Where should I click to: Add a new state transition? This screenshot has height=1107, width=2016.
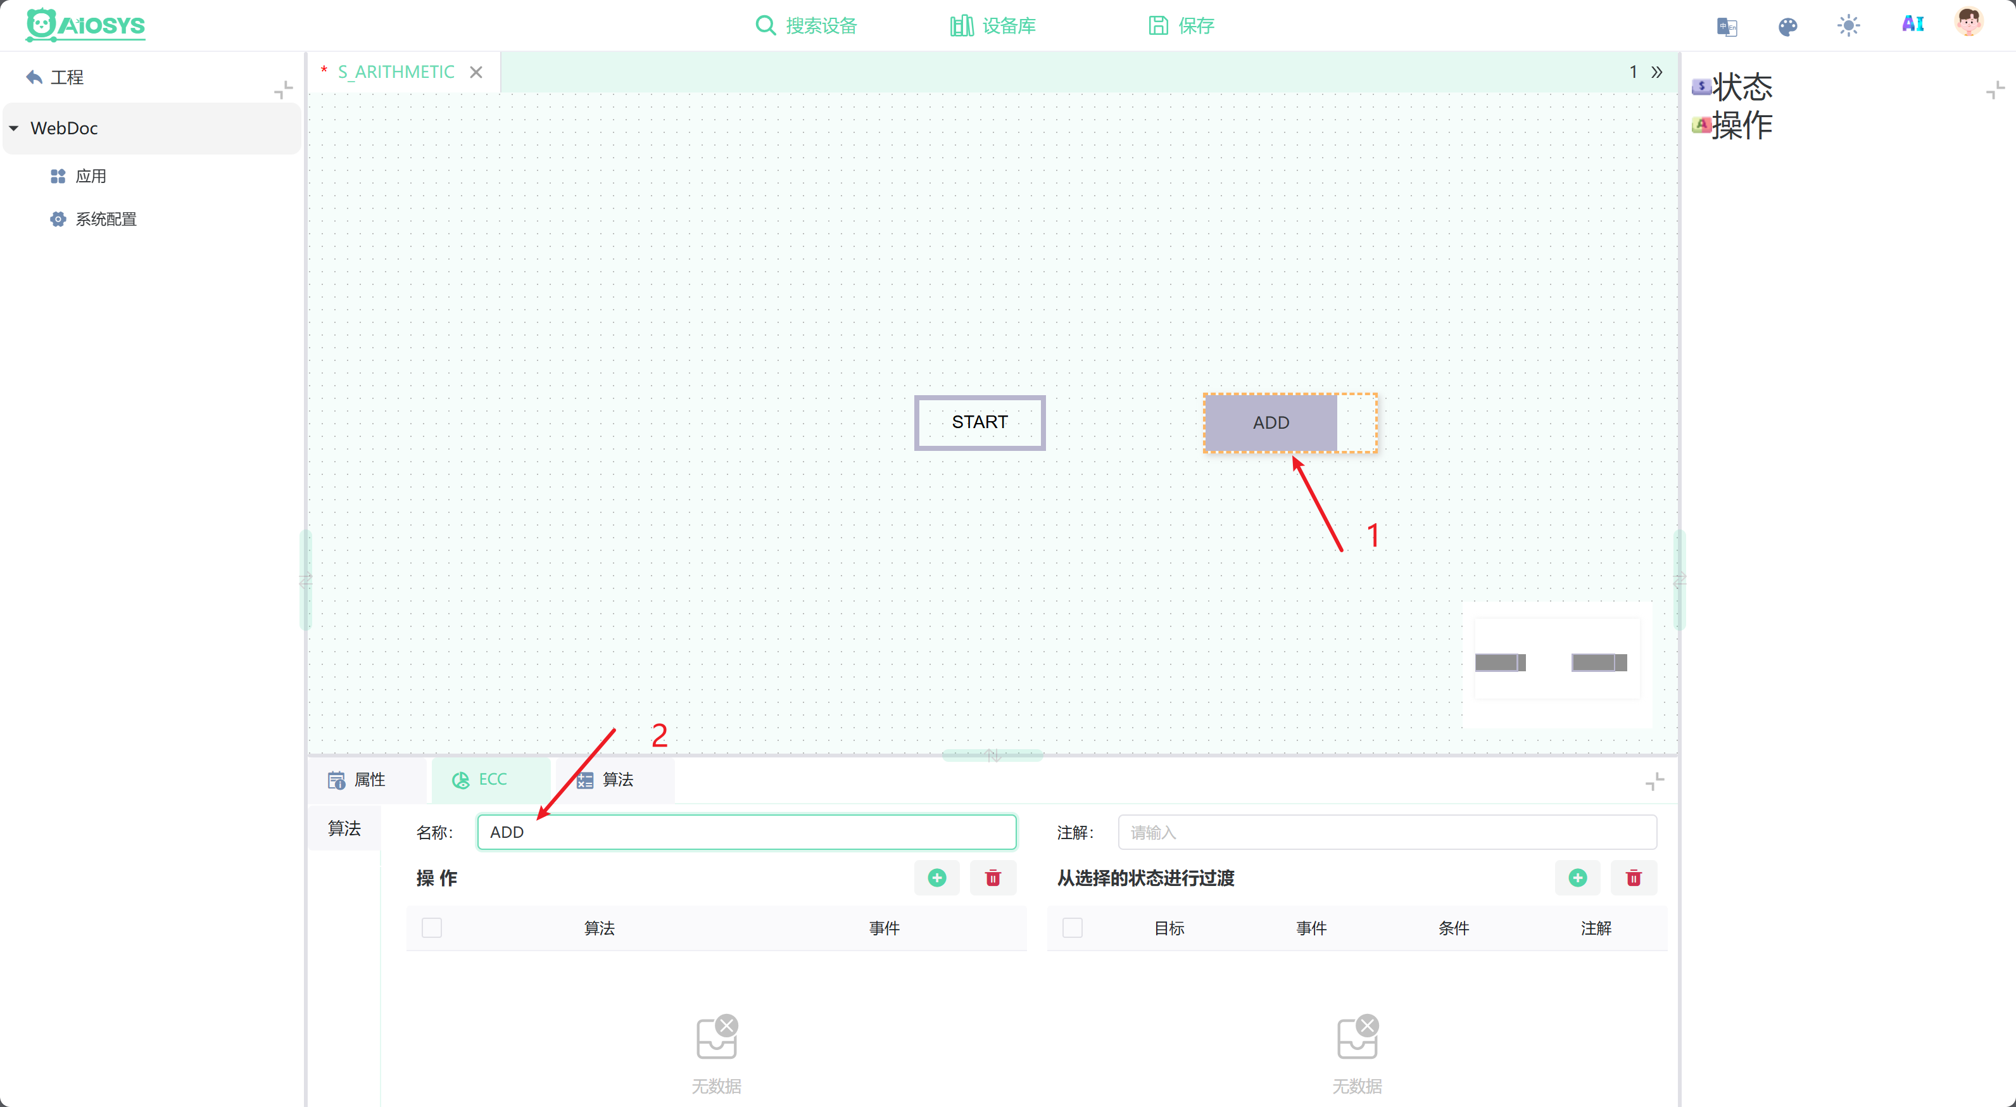coord(1578,878)
